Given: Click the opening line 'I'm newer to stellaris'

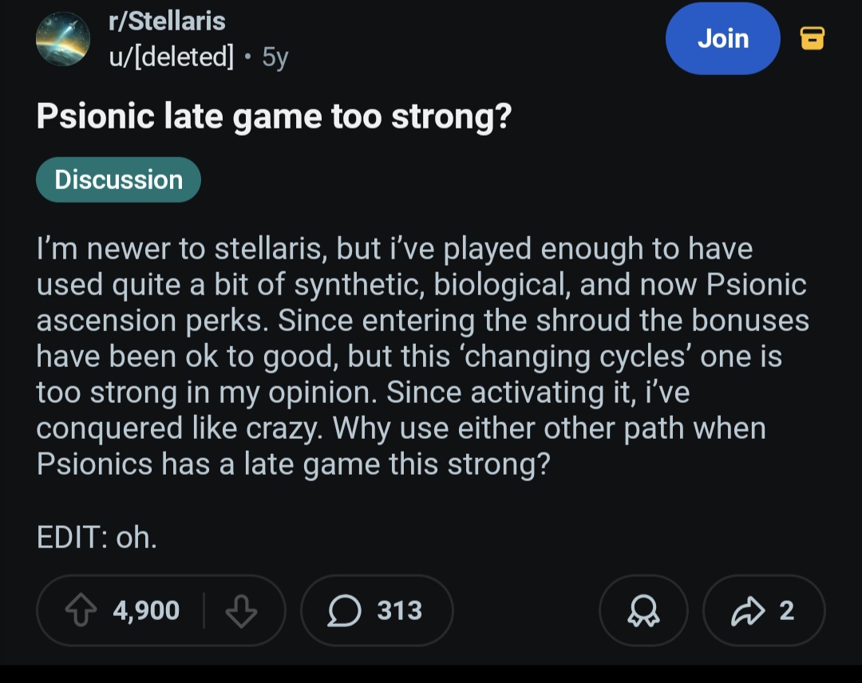Looking at the screenshot, I should tap(182, 248).
